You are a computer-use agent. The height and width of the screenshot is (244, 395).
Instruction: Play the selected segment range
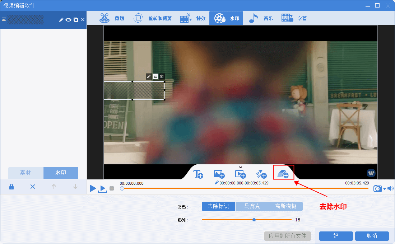[103, 189]
